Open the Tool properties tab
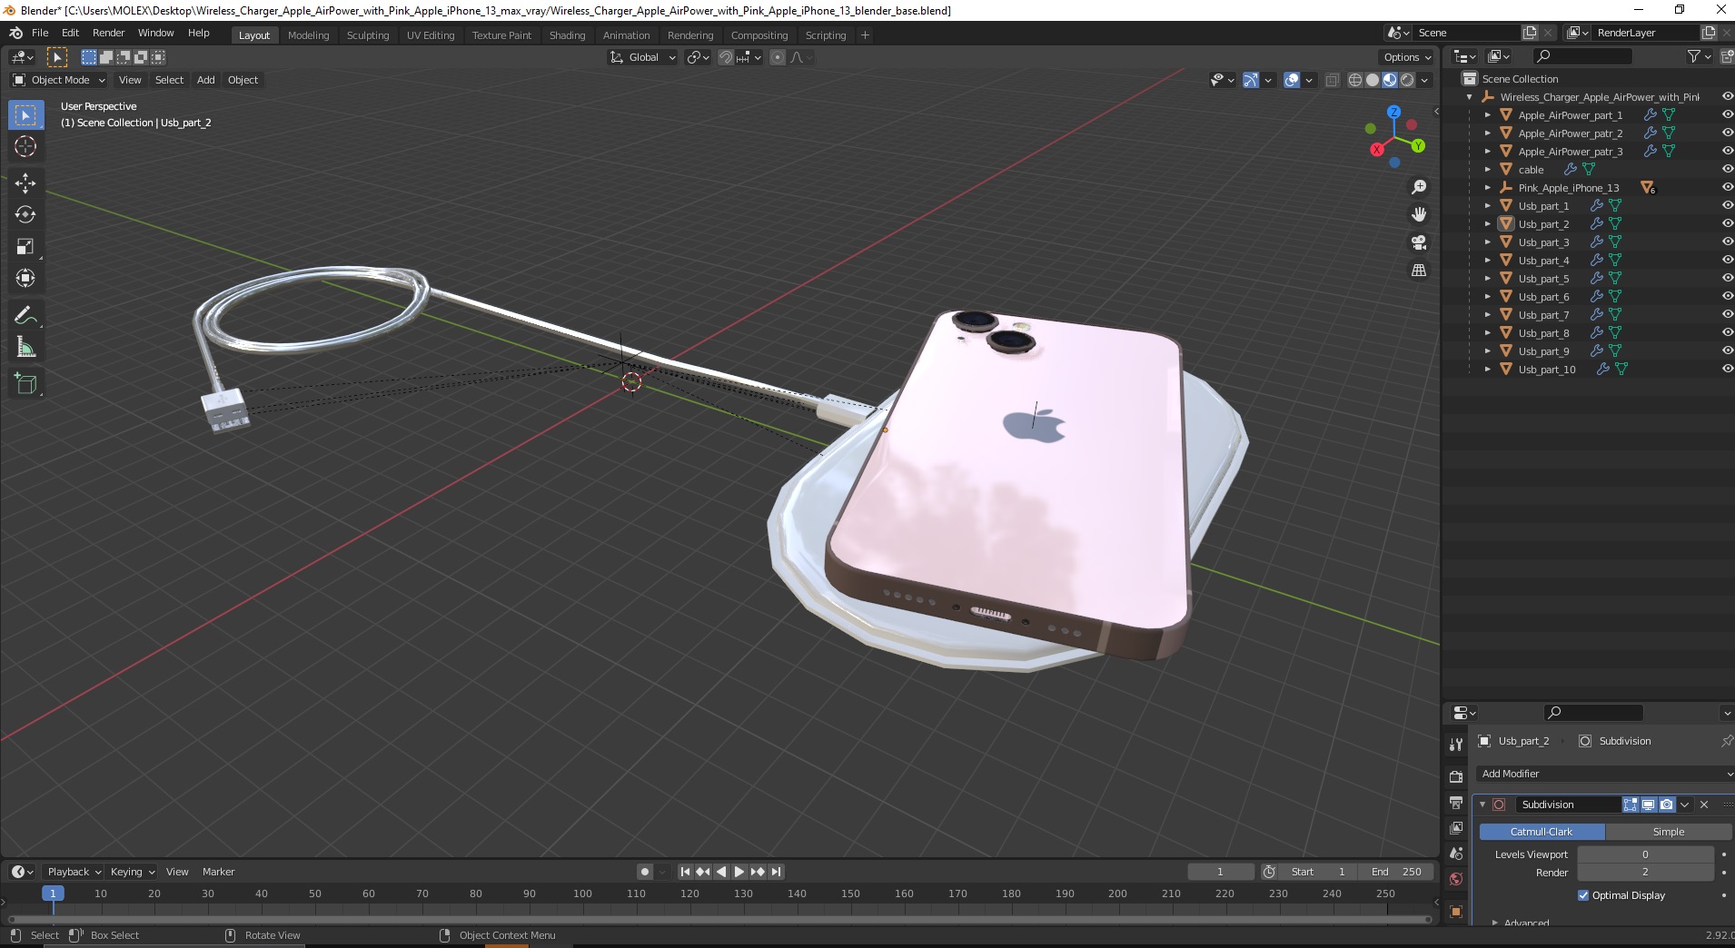The width and height of the screenshot is (1735, 948). tap(1456, 745)
